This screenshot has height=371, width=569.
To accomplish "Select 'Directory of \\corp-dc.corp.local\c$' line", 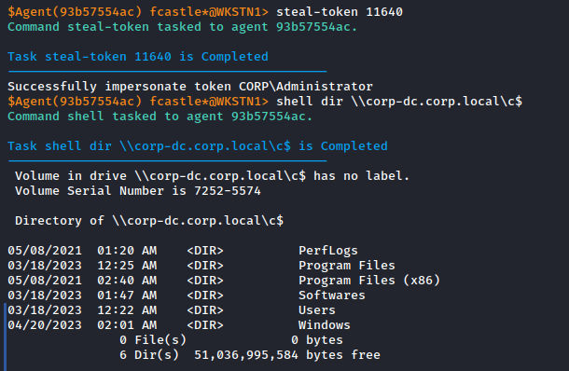I will (149, 221).
